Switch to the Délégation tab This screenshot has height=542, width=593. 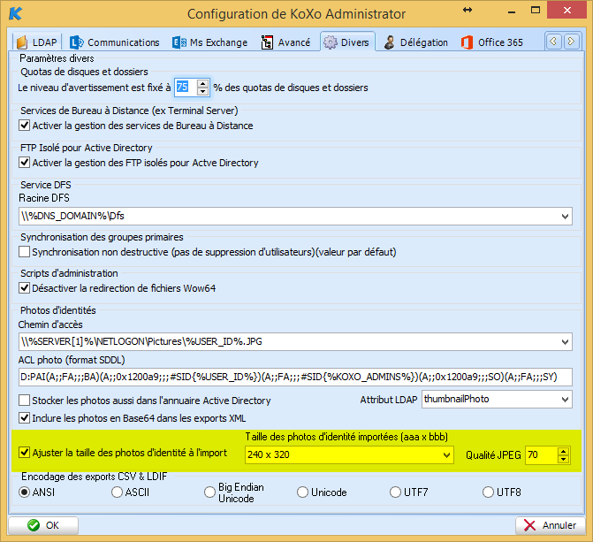[416, 42]
